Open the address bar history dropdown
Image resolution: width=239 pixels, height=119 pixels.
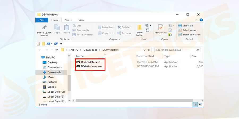click(144, 50)
